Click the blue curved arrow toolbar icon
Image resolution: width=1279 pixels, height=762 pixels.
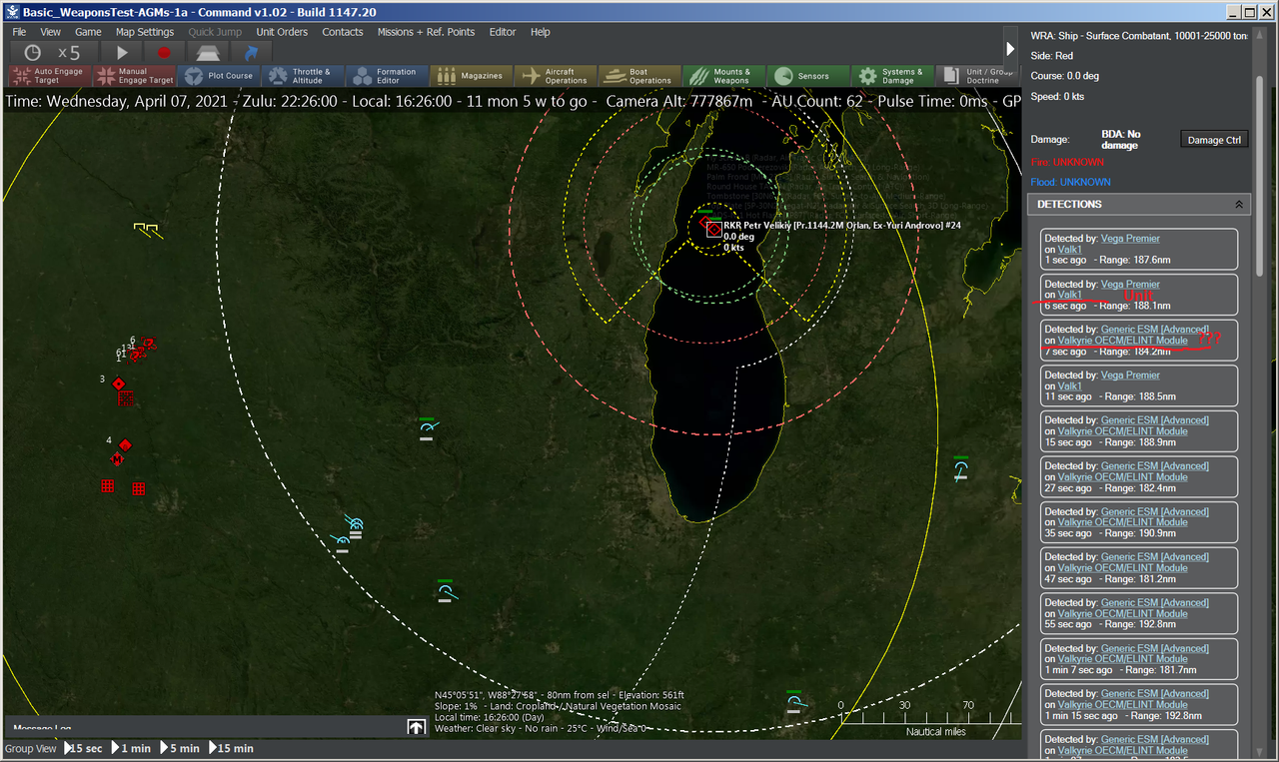point(251,53)
